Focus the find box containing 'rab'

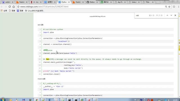click(142, 15)
